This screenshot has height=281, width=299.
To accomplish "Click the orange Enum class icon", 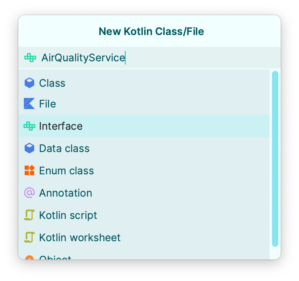I will click(29, 170).
